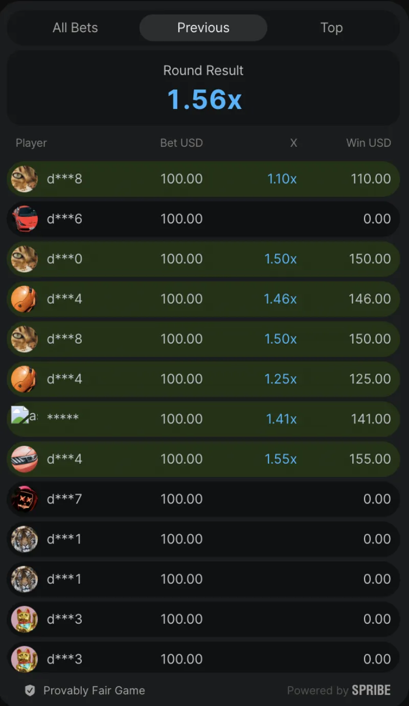Click the neon mask avatar of d***7
Viewport: 409px width, 706px height.
pos(25,499)
